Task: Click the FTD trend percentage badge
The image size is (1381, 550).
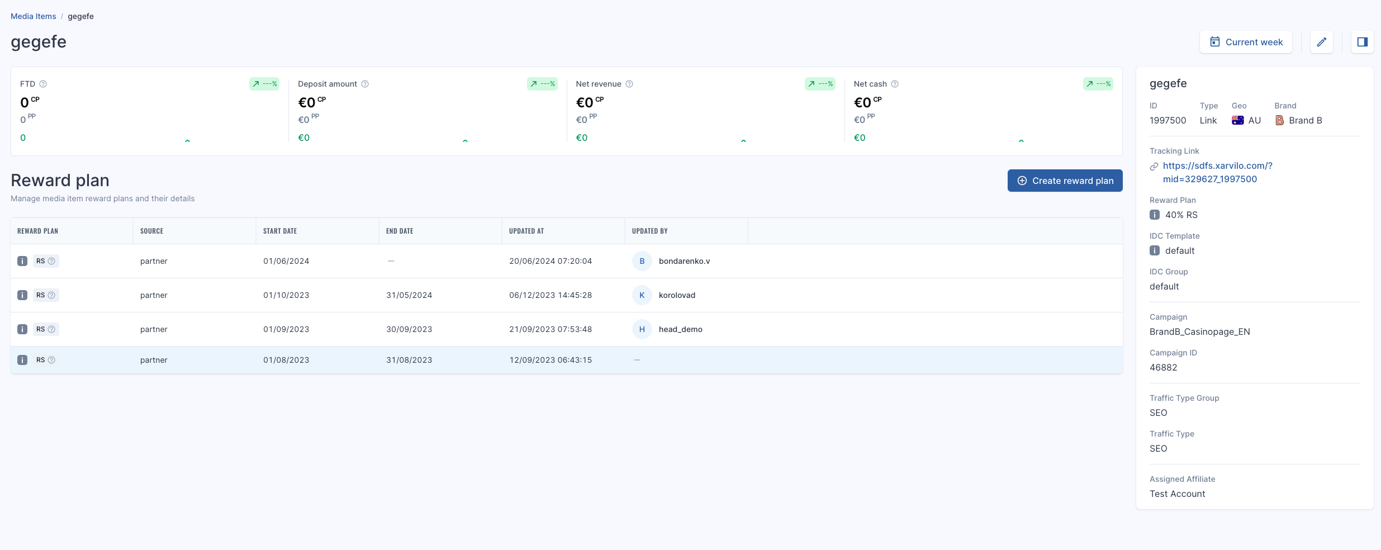Action: pos(264,84)
